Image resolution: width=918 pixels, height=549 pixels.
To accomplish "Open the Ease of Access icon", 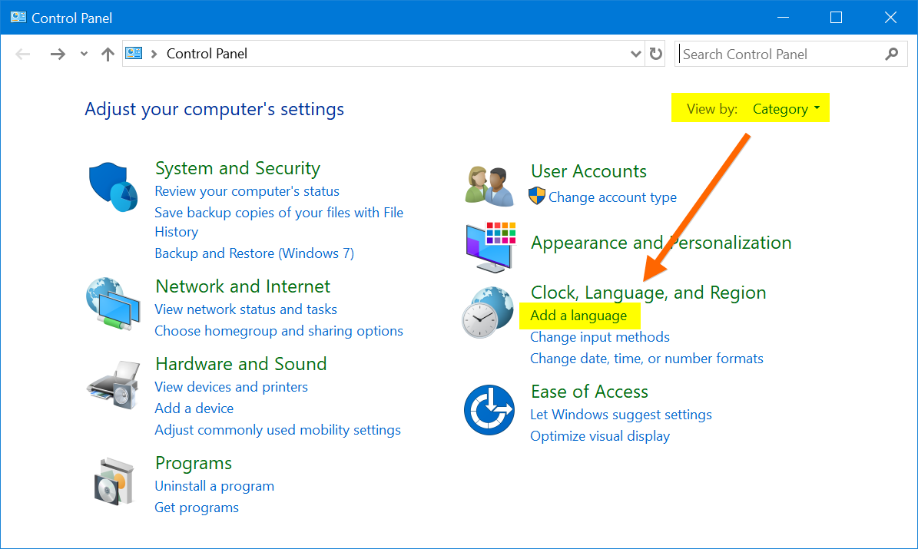I will 489,410.
